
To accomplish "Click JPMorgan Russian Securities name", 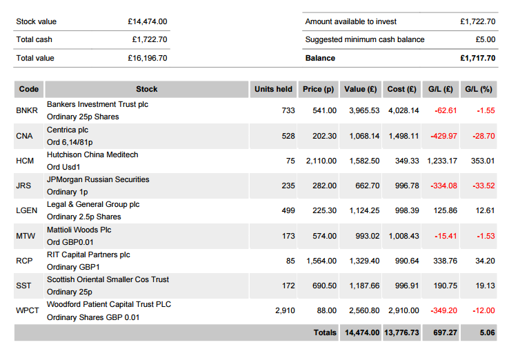I will pos(98,179).
